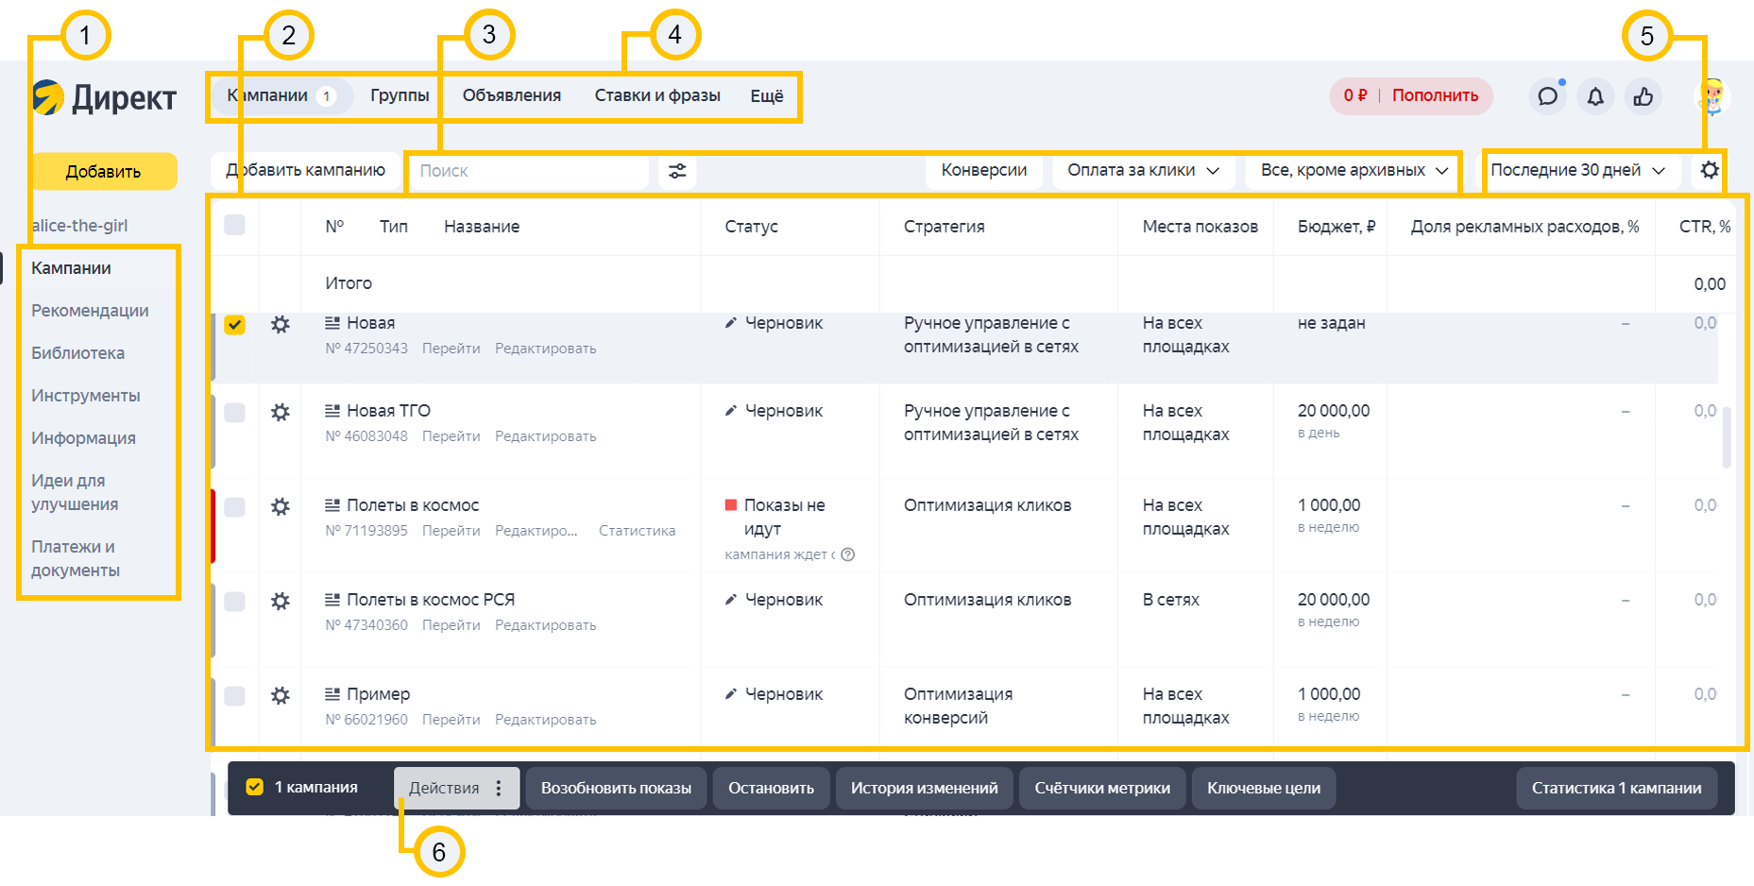Click the Директ logo

coord(104,97)
